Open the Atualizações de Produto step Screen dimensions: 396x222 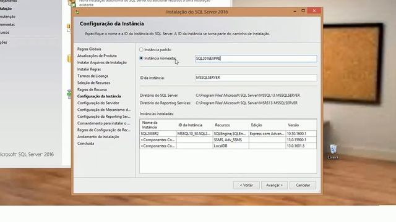[x=97, y=56]
